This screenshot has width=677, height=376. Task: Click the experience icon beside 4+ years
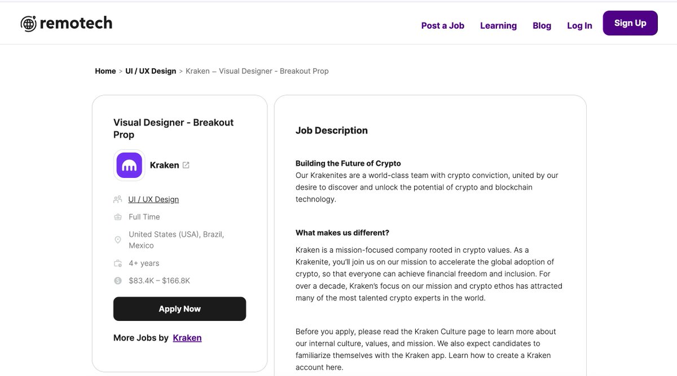point(117,263)
